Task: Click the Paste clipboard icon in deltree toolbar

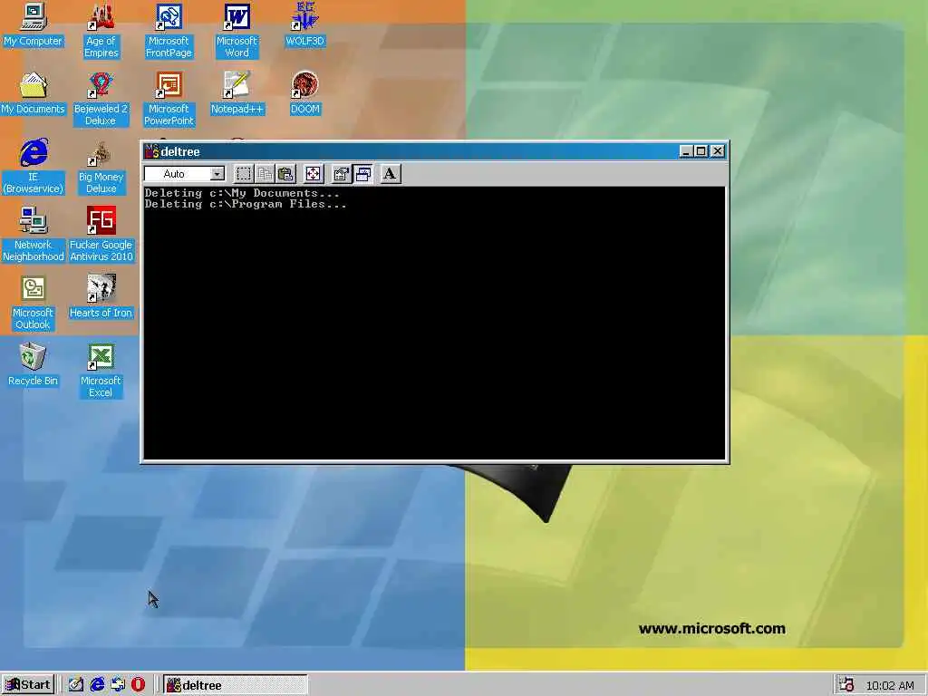Action: (285, 173)
